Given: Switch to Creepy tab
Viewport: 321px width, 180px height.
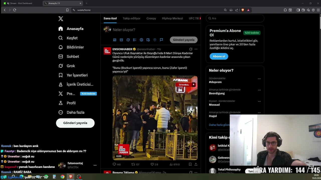Looking at the screenshot, I should 151,18.
